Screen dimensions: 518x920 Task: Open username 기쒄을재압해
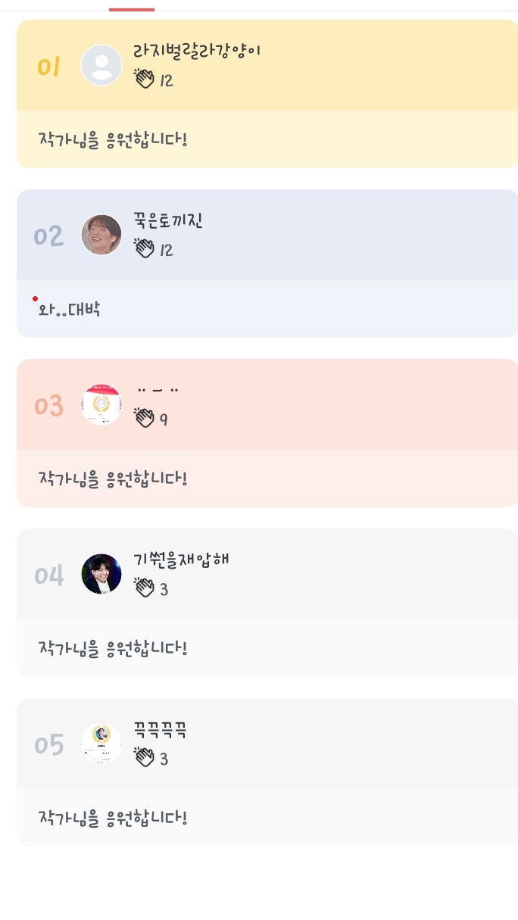(x=181, y=560)
